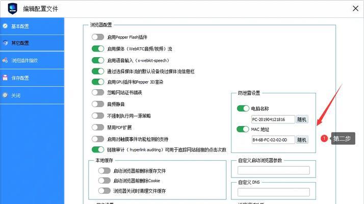Click the 自定义启动浏览器参数 input box
This screenshot has height=204, width=364.
pos(273,170)
